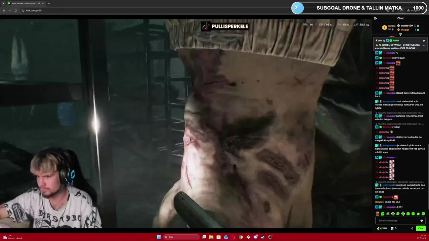The image size is (429, 241).
Task: Select the third quick emote, green envelope
Action: [388, 214]
